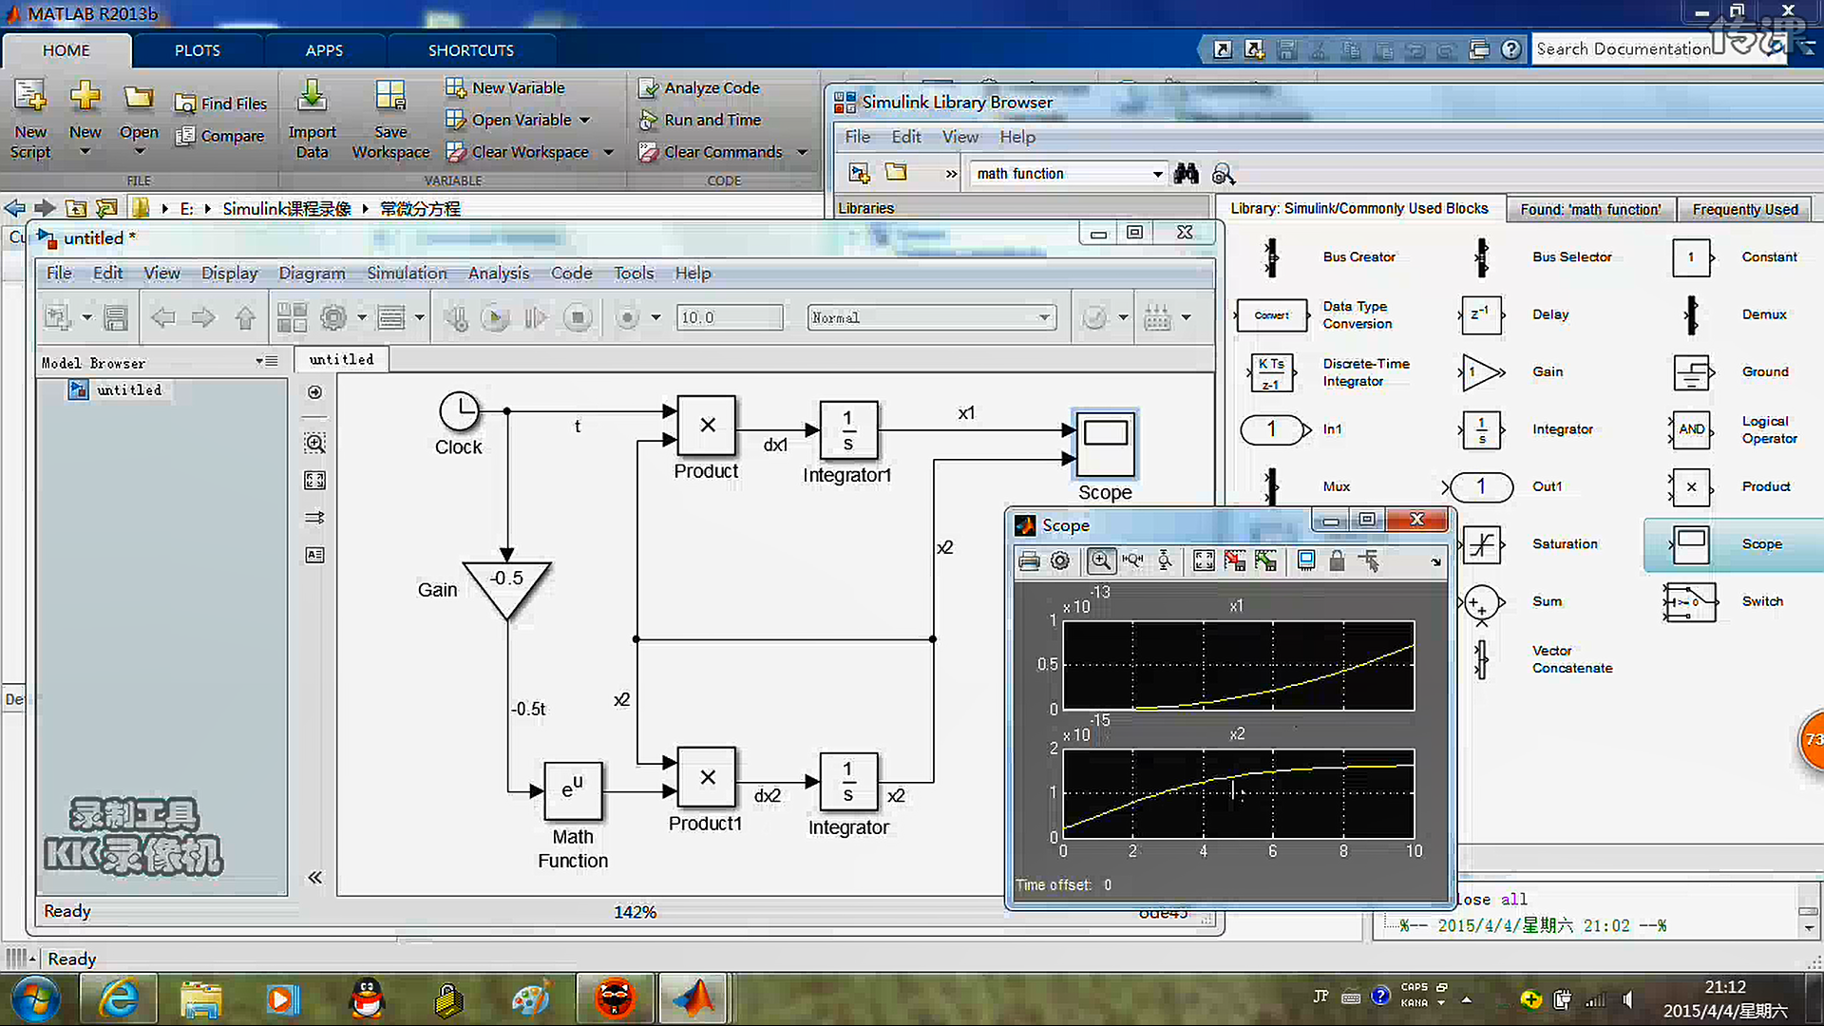Open Scope parameters gear icon

(1060, 561)
